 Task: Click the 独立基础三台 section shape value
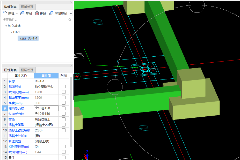(x=46, y=86)
